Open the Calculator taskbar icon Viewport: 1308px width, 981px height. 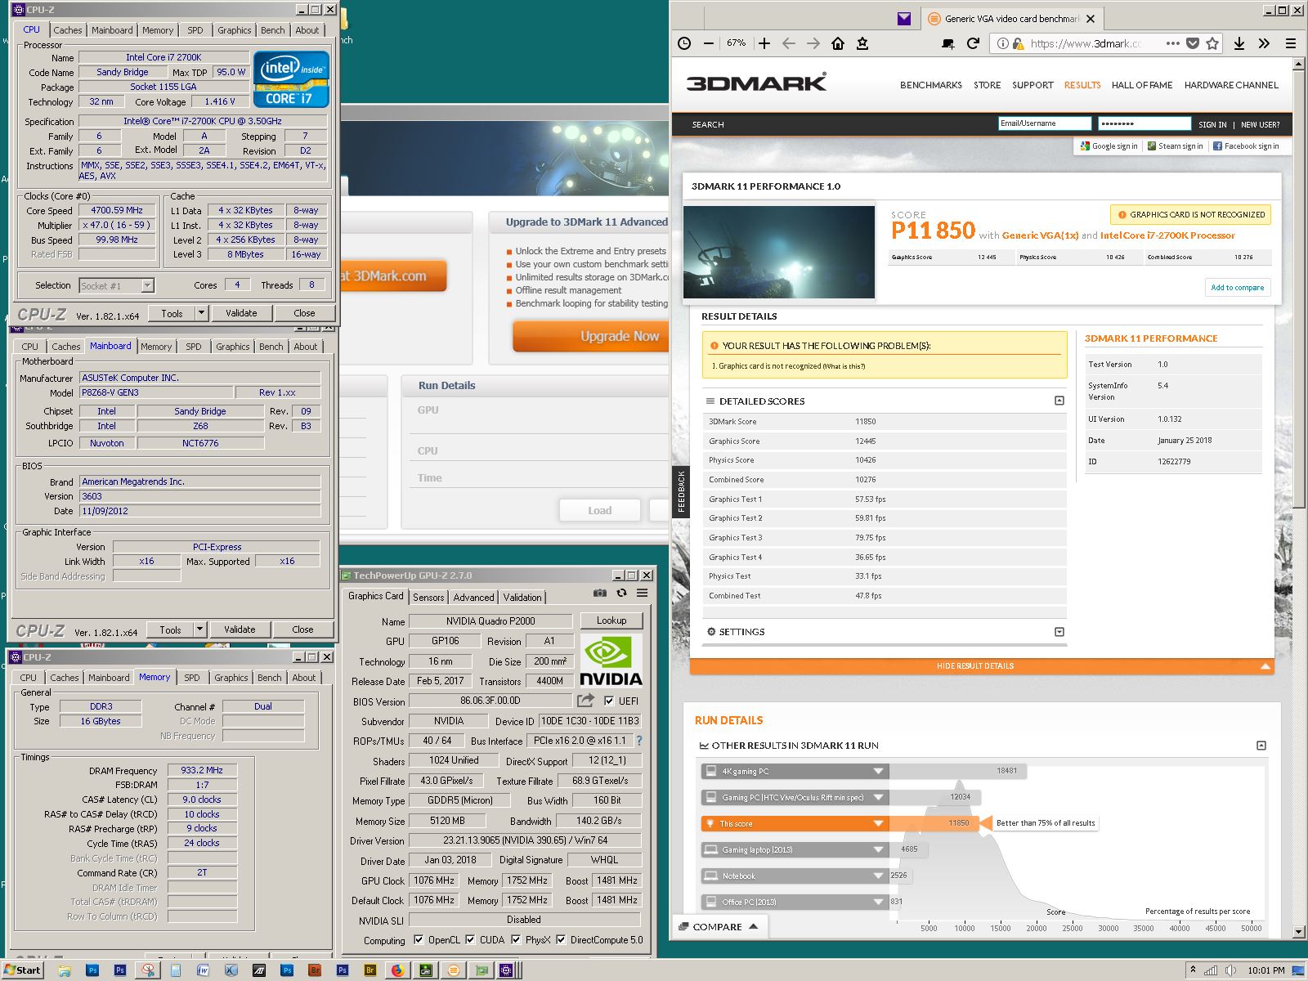point(176,970)
